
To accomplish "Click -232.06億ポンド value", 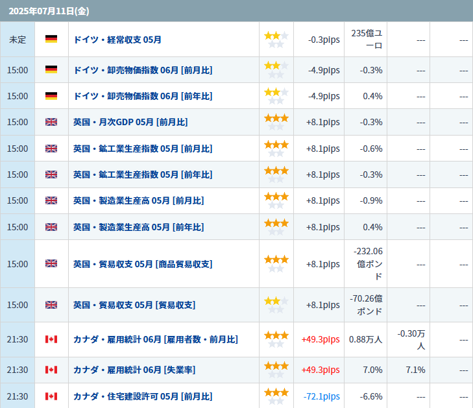I will pyautogui.click(x=368, y=263).
